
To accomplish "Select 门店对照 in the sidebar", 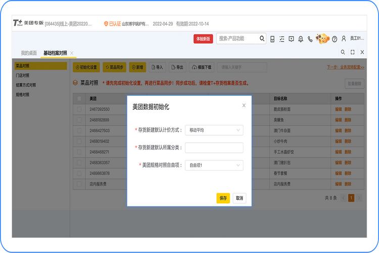I will click(x=22, y=75).
